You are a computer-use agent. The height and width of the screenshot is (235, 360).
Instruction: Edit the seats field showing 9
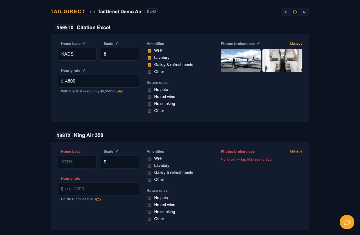pyautogui.click(x=120, y=162)
